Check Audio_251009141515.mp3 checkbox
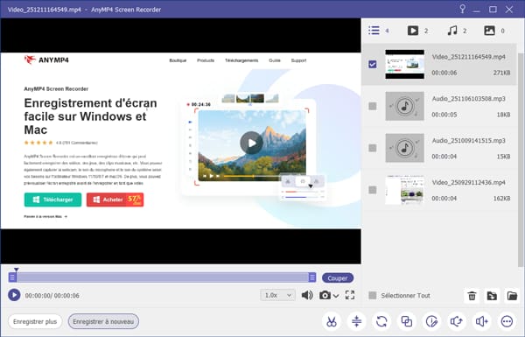Viewport: 525px width, 337px height. click(373, 148)
